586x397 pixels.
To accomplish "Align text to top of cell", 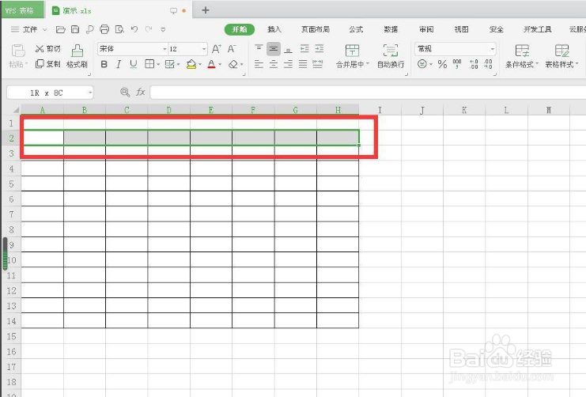I will (x=259, y=48).
